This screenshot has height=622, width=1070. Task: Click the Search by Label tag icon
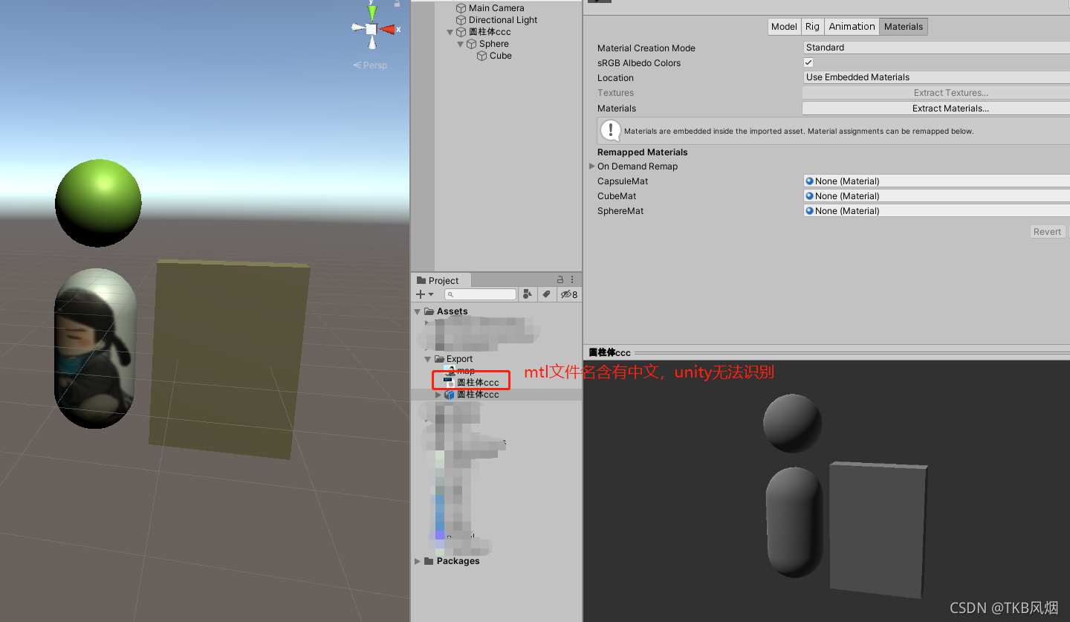(546, 294)
